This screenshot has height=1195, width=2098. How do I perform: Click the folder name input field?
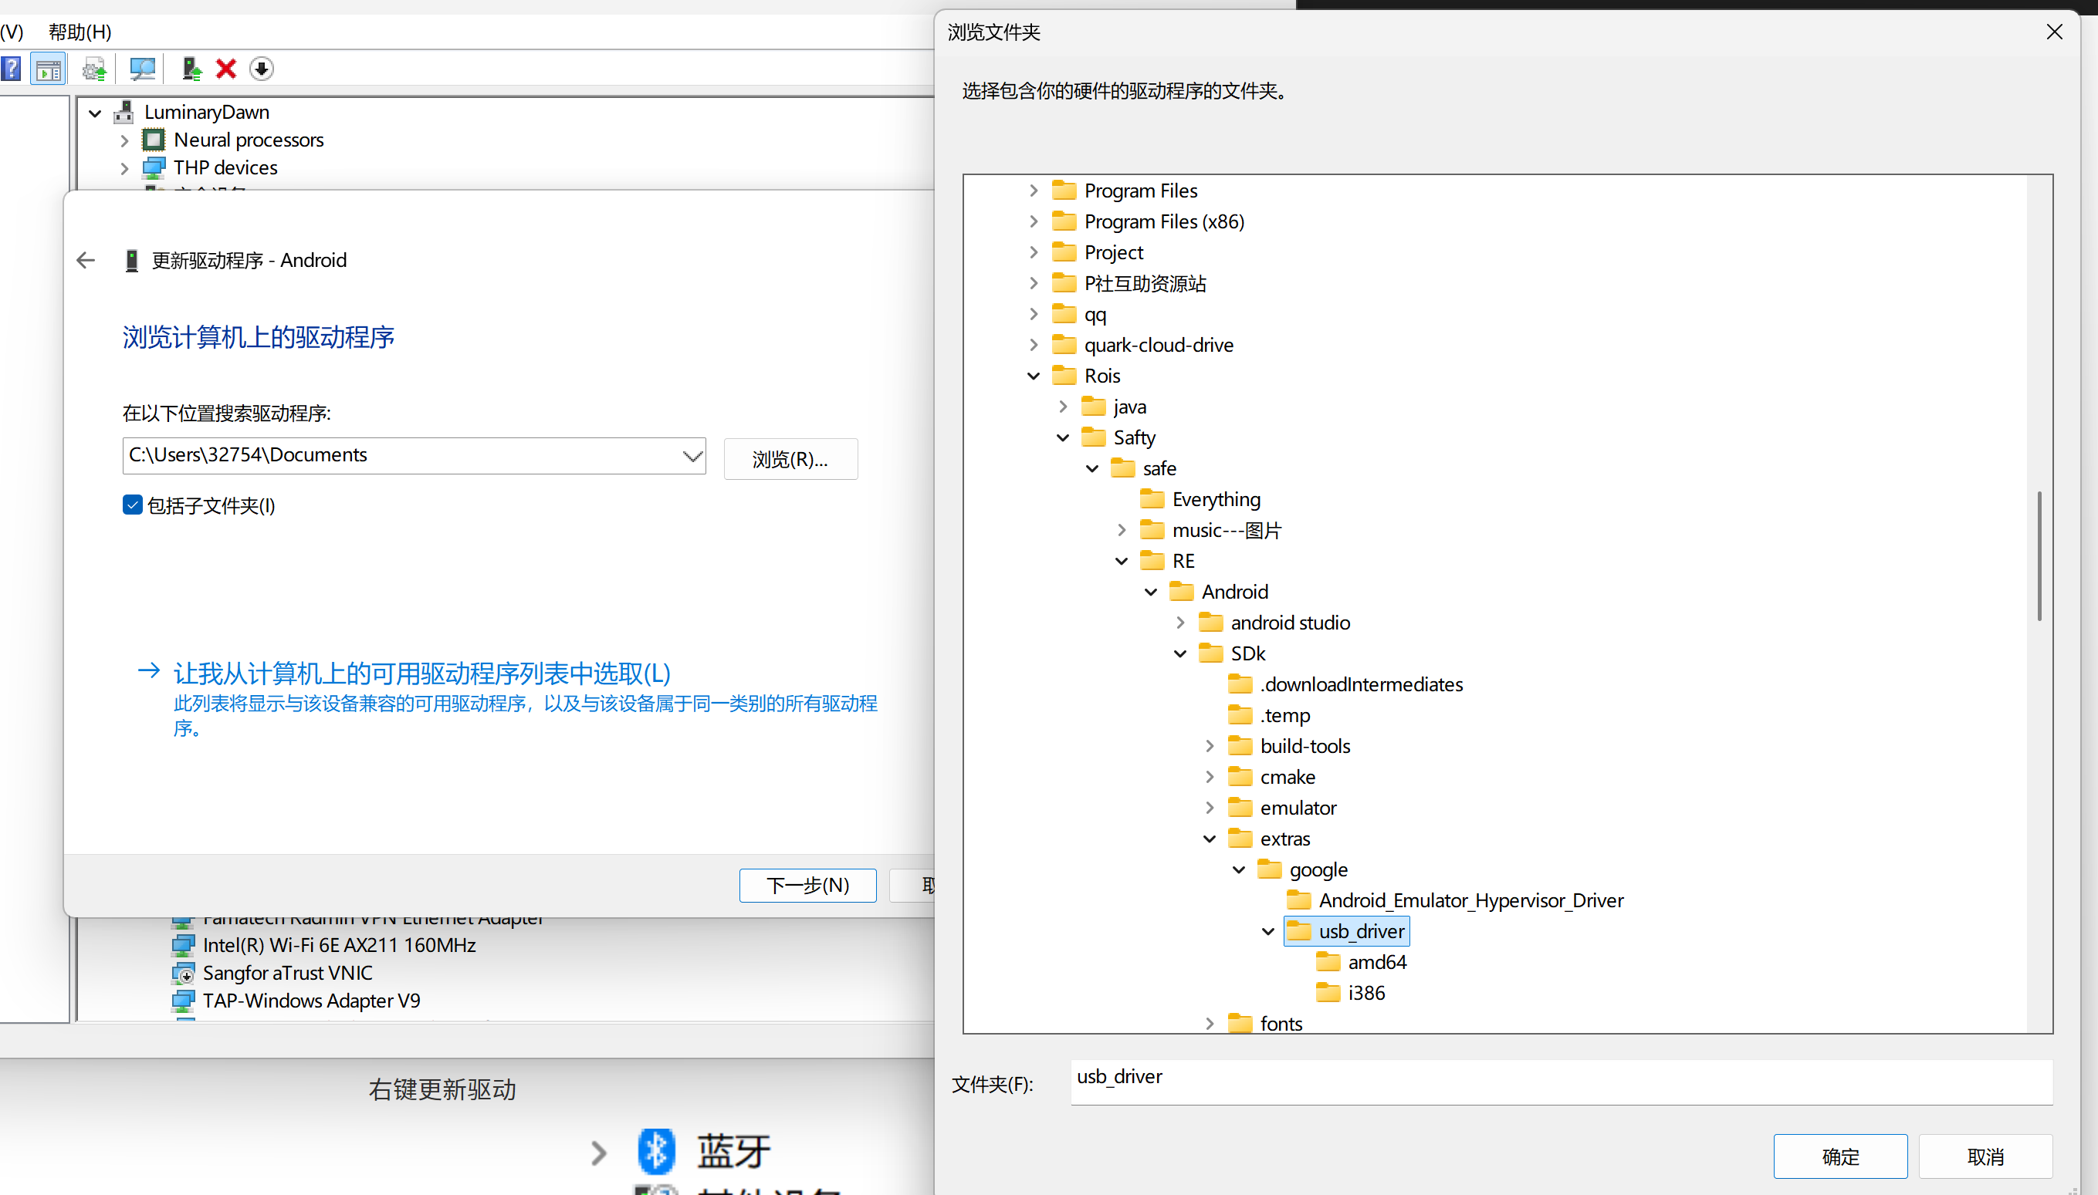(x=1561, y=1082)
